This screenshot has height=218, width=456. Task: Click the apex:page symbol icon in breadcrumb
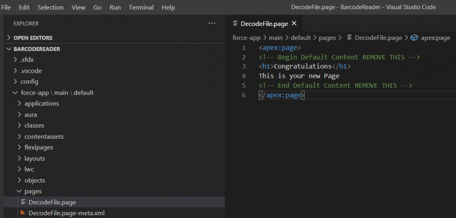[414, 38]
